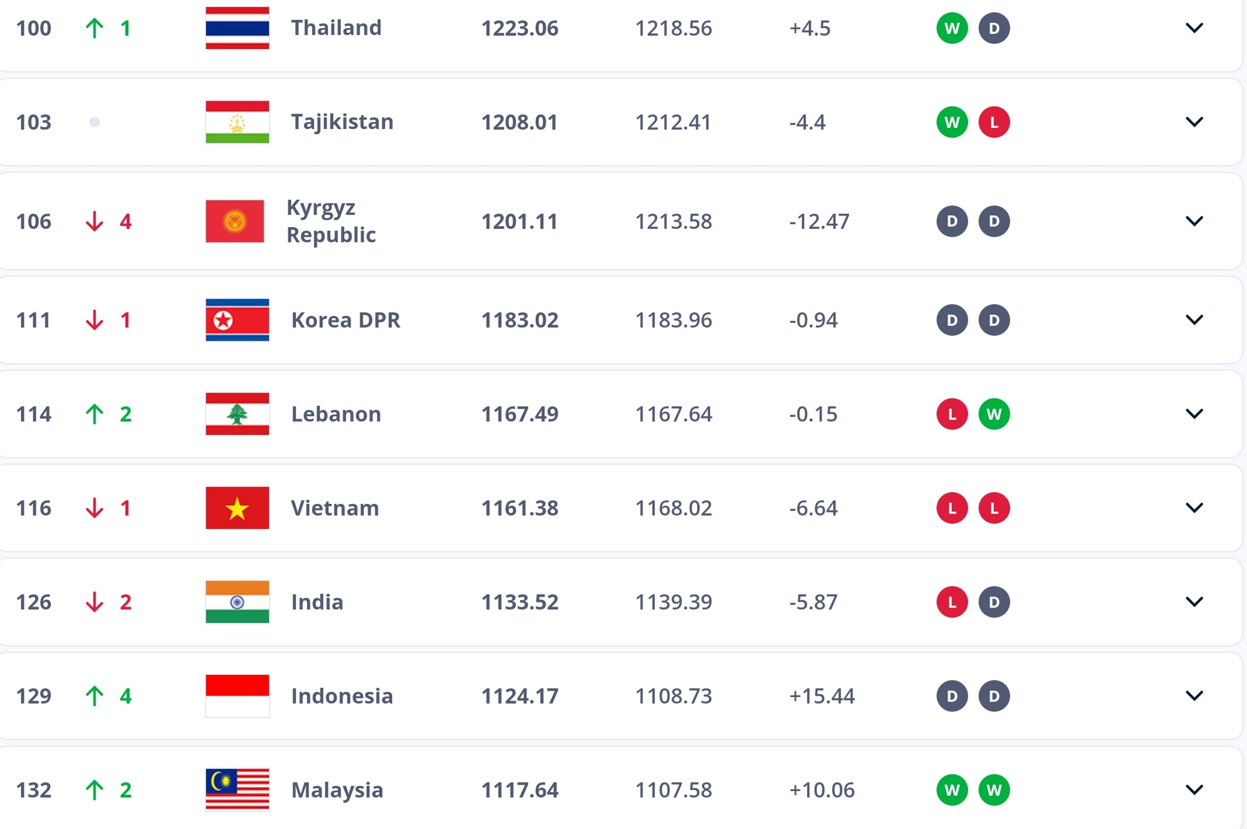Expand the Malaysia row details chevron
The height and width of the screenshot is (829, 1247).
(x=1194, y=790)
